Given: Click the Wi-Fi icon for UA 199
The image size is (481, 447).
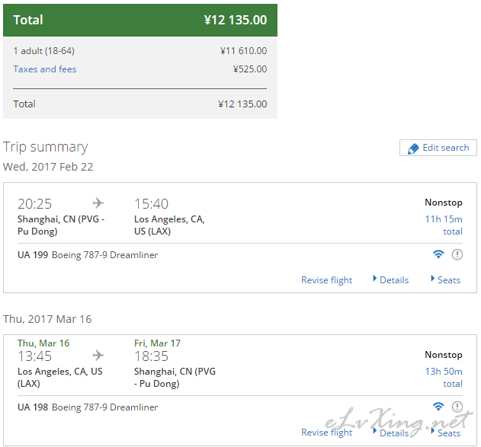Looking at the screenshot, I should point(438,254).
